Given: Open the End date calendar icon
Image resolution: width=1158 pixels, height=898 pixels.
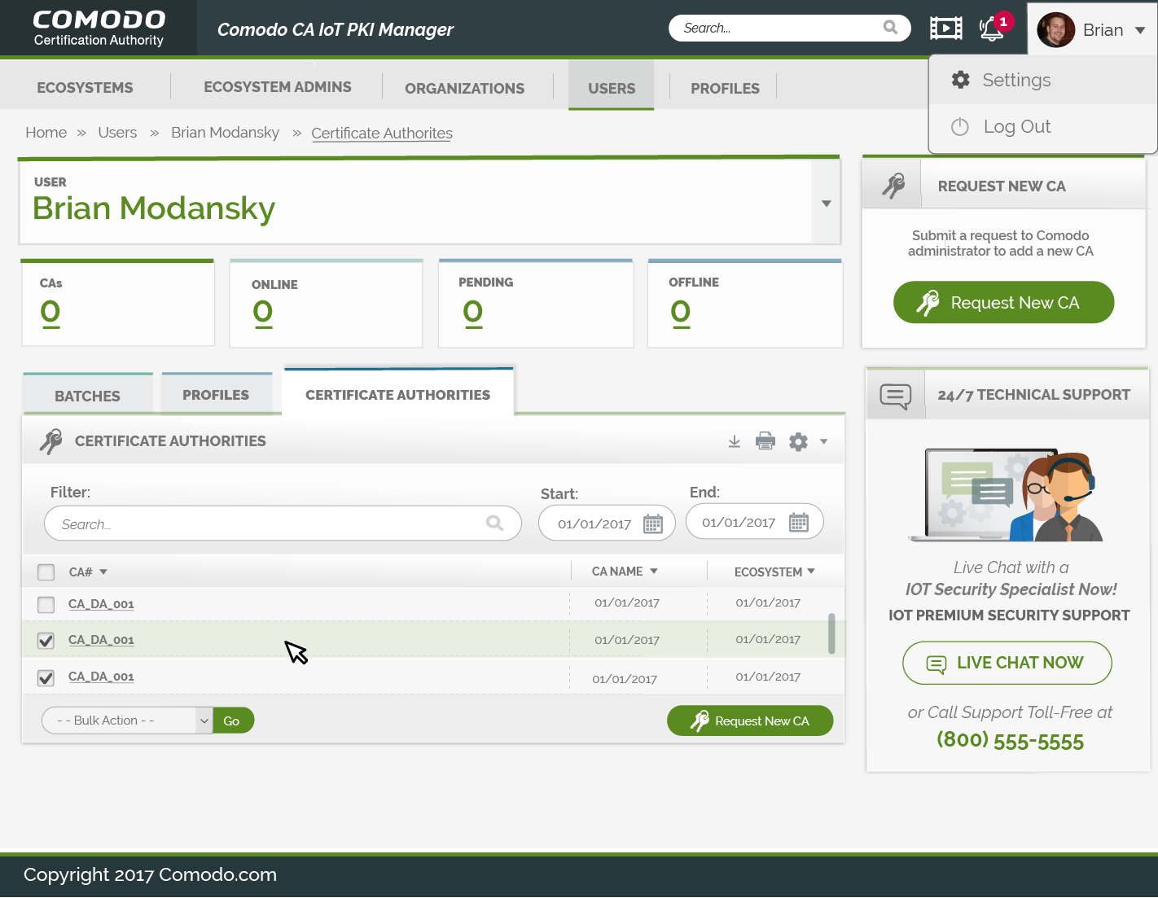Looking at the screenshot, I should coord(799,523).
